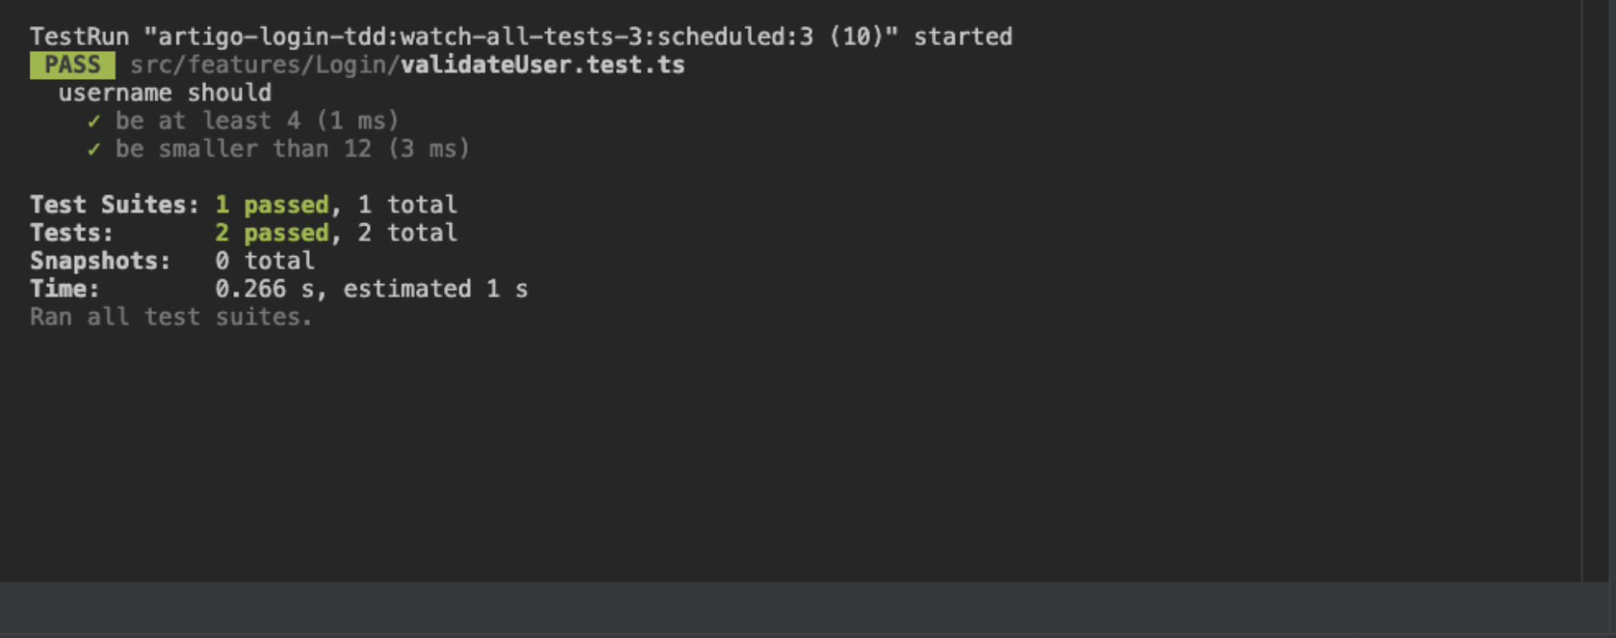The width and height of the screenshot is (1616, 638).
Task: Click the 'Test Suites:' label
Action: (114, 205)
